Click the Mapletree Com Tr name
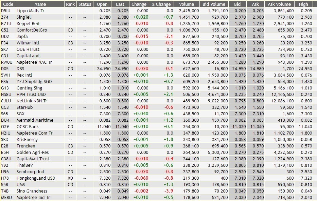Viewport: 317px width, 201px height. pyautogui.click(x=34, y=133)
